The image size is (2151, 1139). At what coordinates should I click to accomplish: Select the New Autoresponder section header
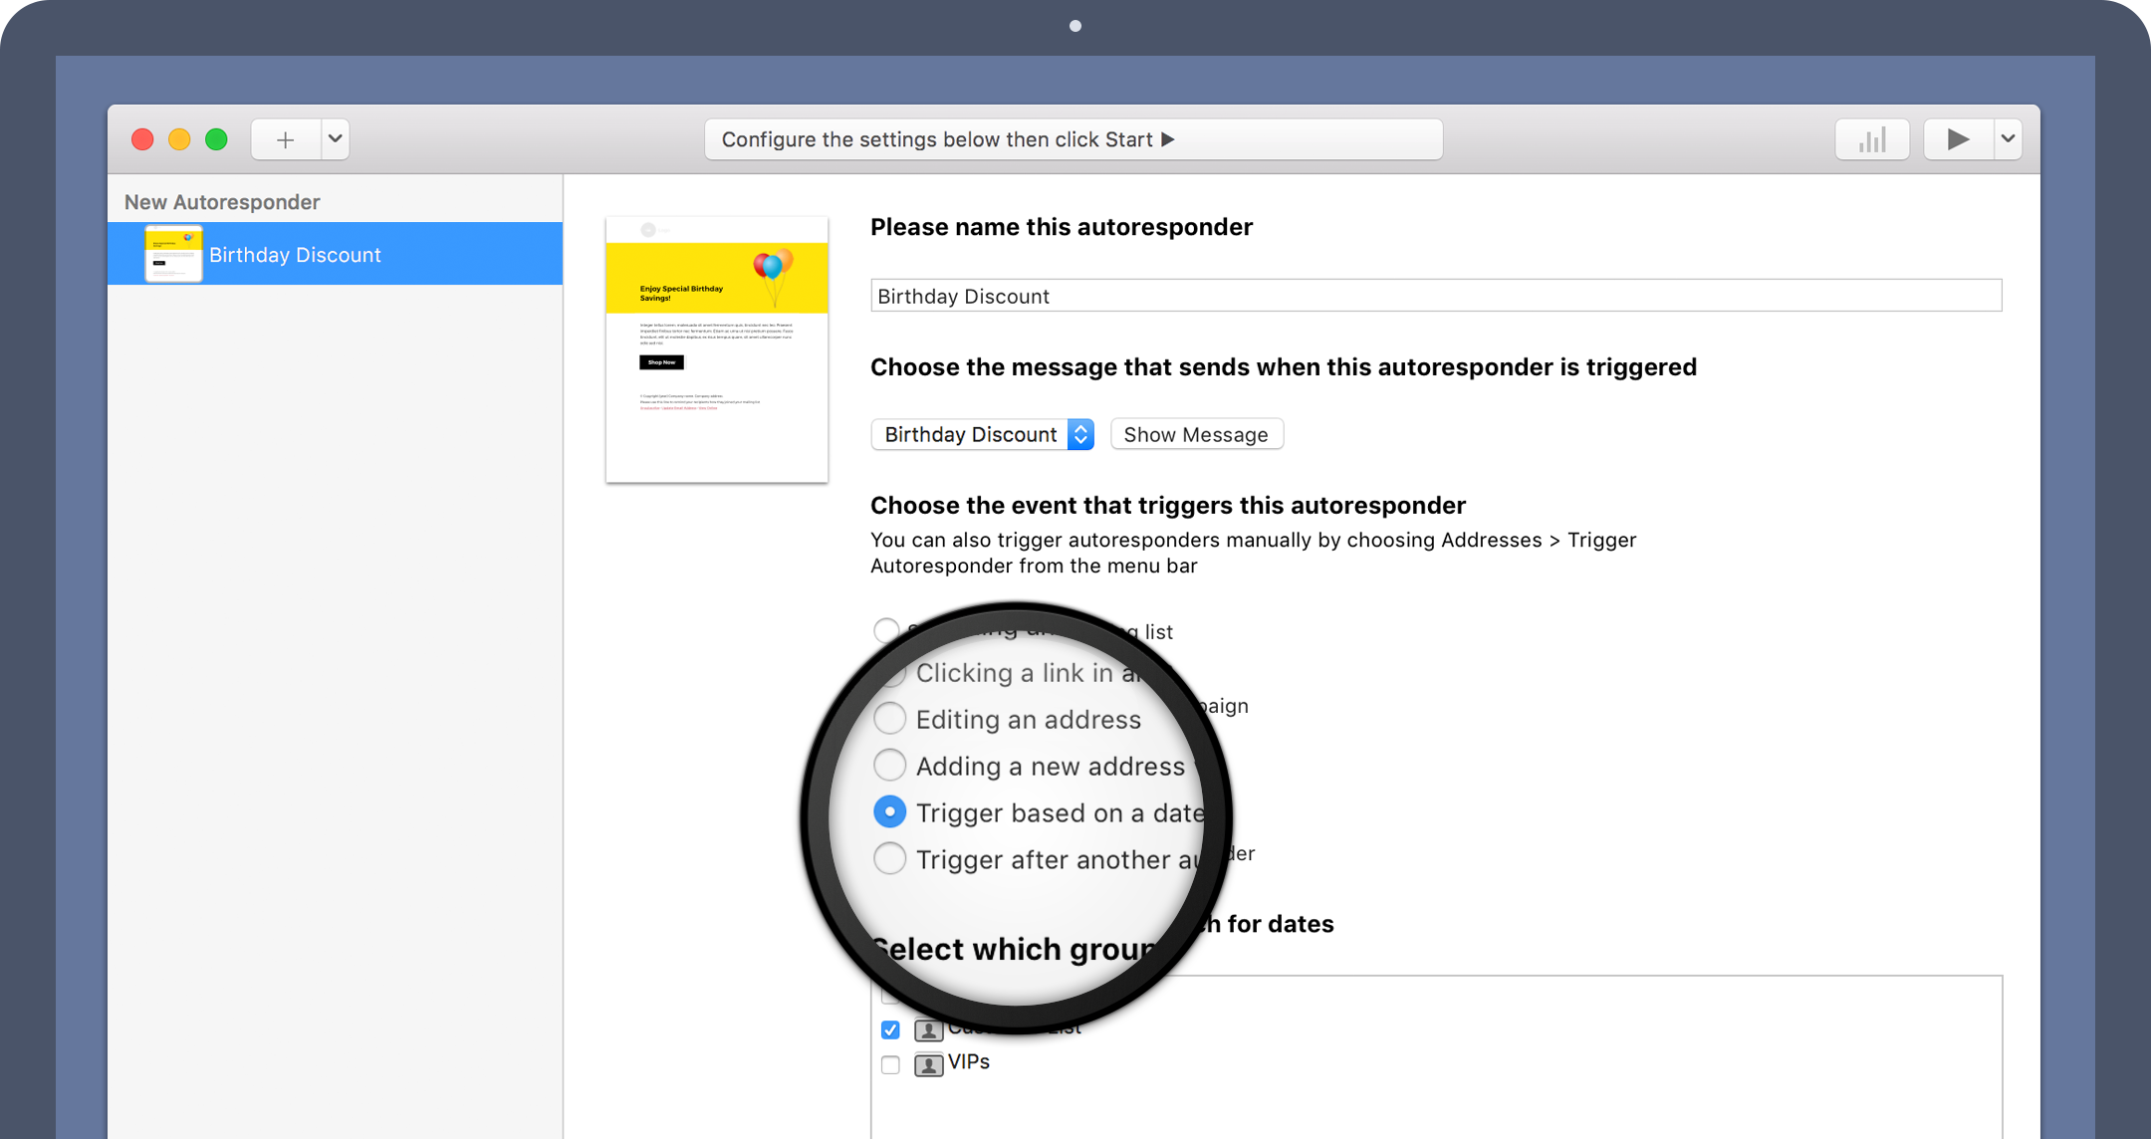click(x=222, y=200)
